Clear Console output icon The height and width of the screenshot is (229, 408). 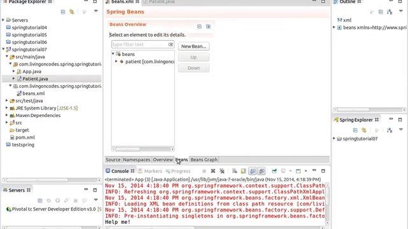(x=235, y=171)
